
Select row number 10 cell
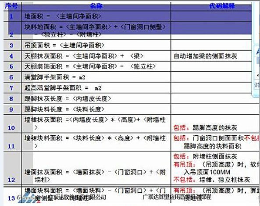(12, 123)
